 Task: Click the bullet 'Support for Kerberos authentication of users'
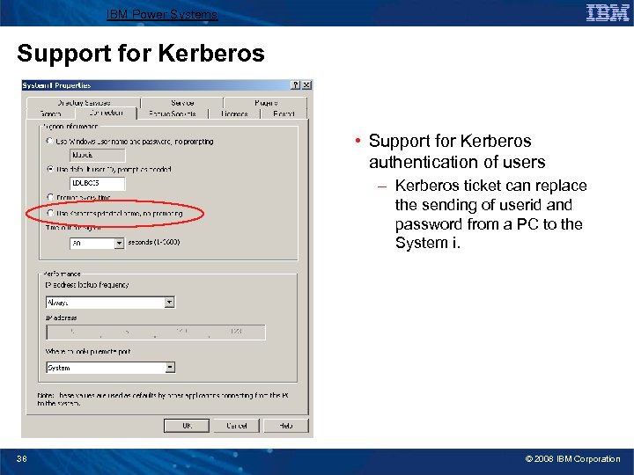click(457, 151)
